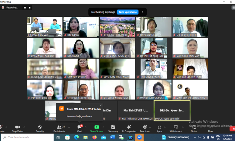Select U Cho Aye video tile
Viewport: 235px width, 141px height.
click(190, 27)
